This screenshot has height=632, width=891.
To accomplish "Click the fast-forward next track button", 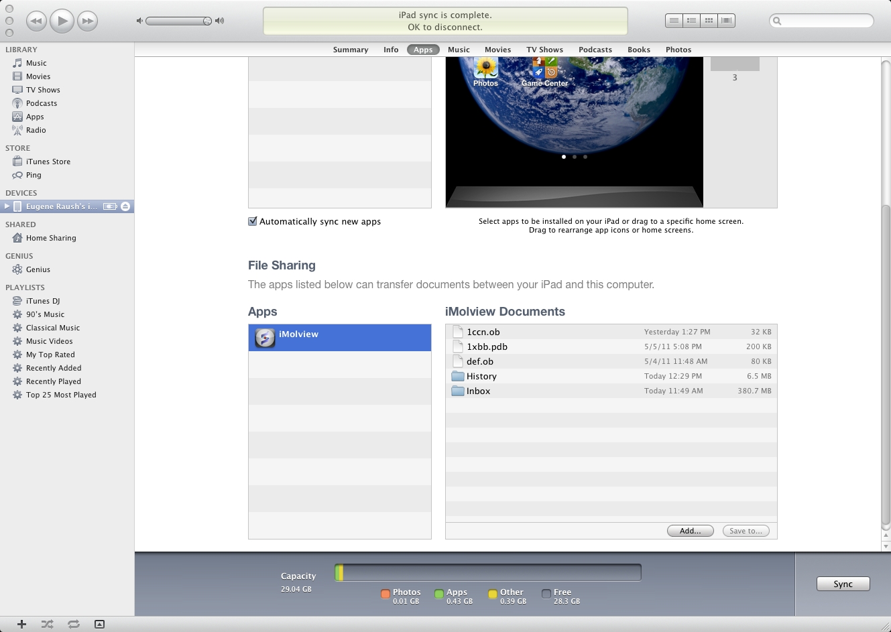I will click(88, 21).
